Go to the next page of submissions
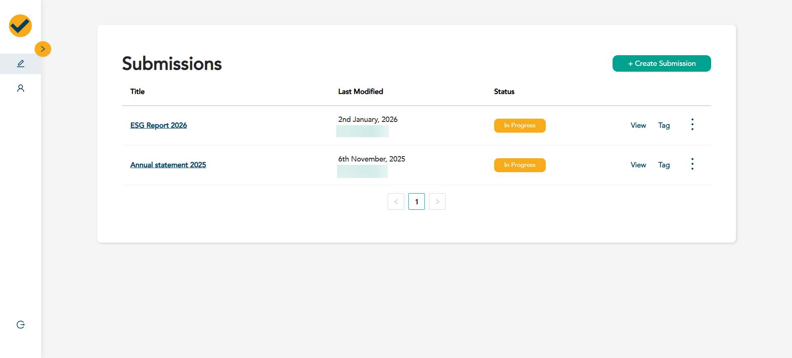 pyautogui.click(x=437, y=201)
